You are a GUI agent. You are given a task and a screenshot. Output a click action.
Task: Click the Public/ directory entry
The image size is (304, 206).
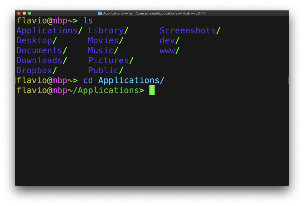click(106, 71)
